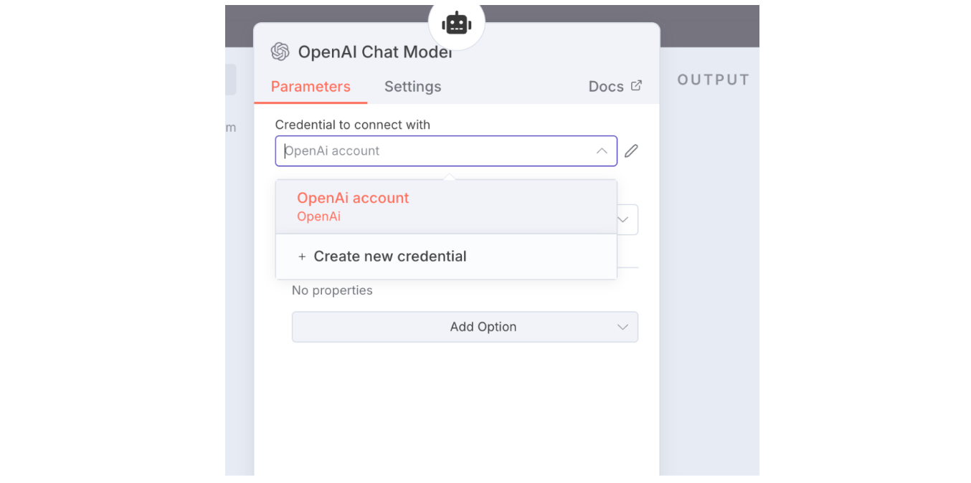Screen dimensions: 971x483
Task: Click the pencil icon to edit credential
Action: coord(631,150)
